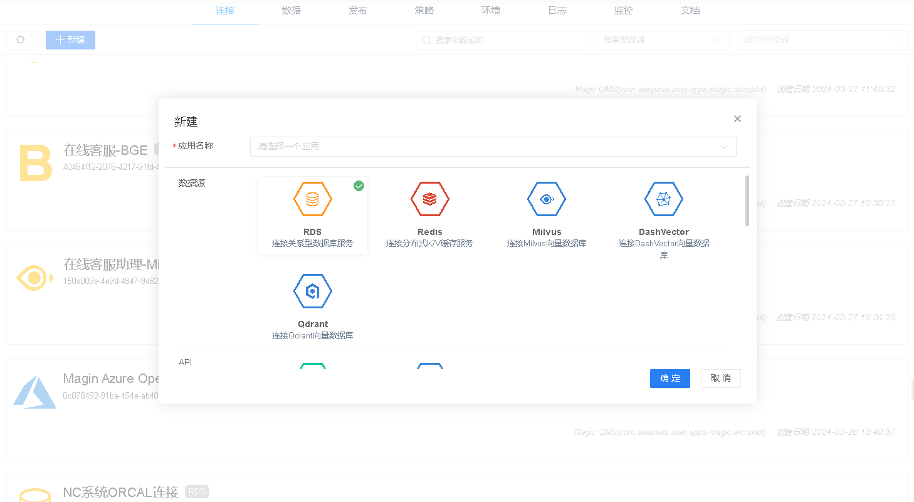
Task: Select the RDS orange hexagon icon
Action: [x=313, y=199]
